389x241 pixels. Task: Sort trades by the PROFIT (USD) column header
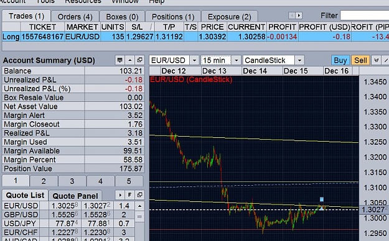click(x=324, y=27)
